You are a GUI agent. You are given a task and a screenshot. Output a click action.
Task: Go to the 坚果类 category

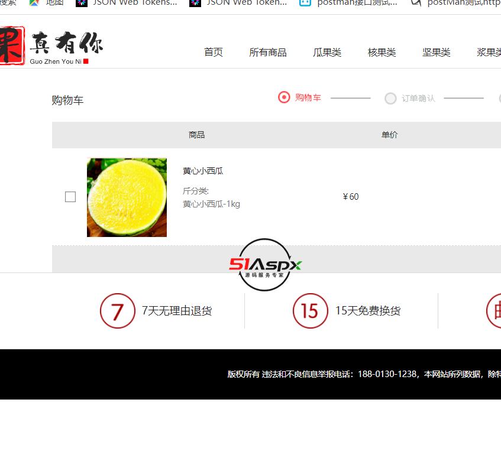point(436,52)
